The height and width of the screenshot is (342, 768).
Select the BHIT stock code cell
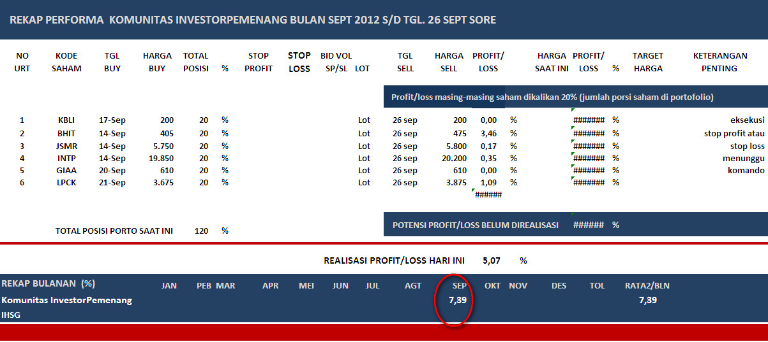click(66, 134)
